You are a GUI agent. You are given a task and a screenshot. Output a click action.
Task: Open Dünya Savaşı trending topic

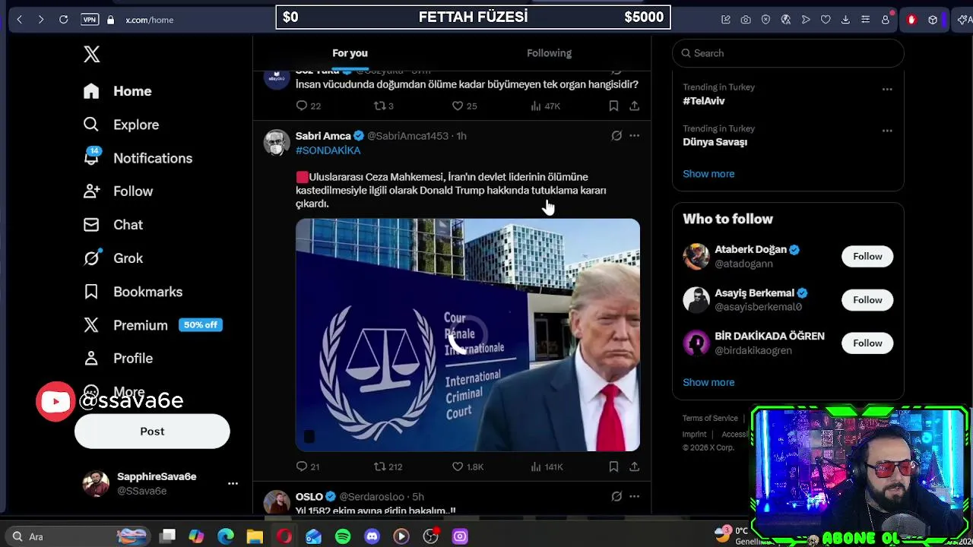[715, 142]
